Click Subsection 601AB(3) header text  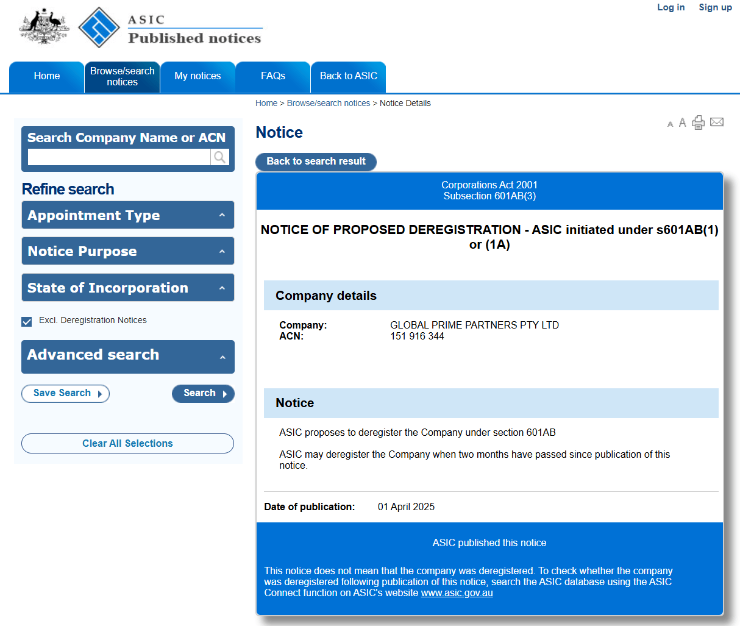tap(489, 196)
